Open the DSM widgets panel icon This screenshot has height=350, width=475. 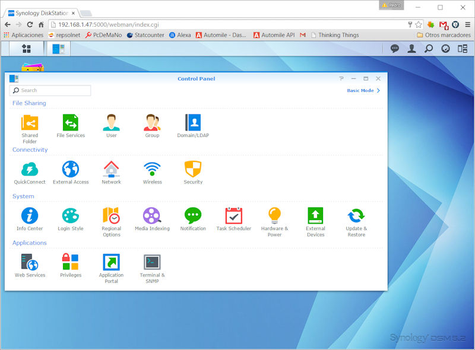point(445,49)
